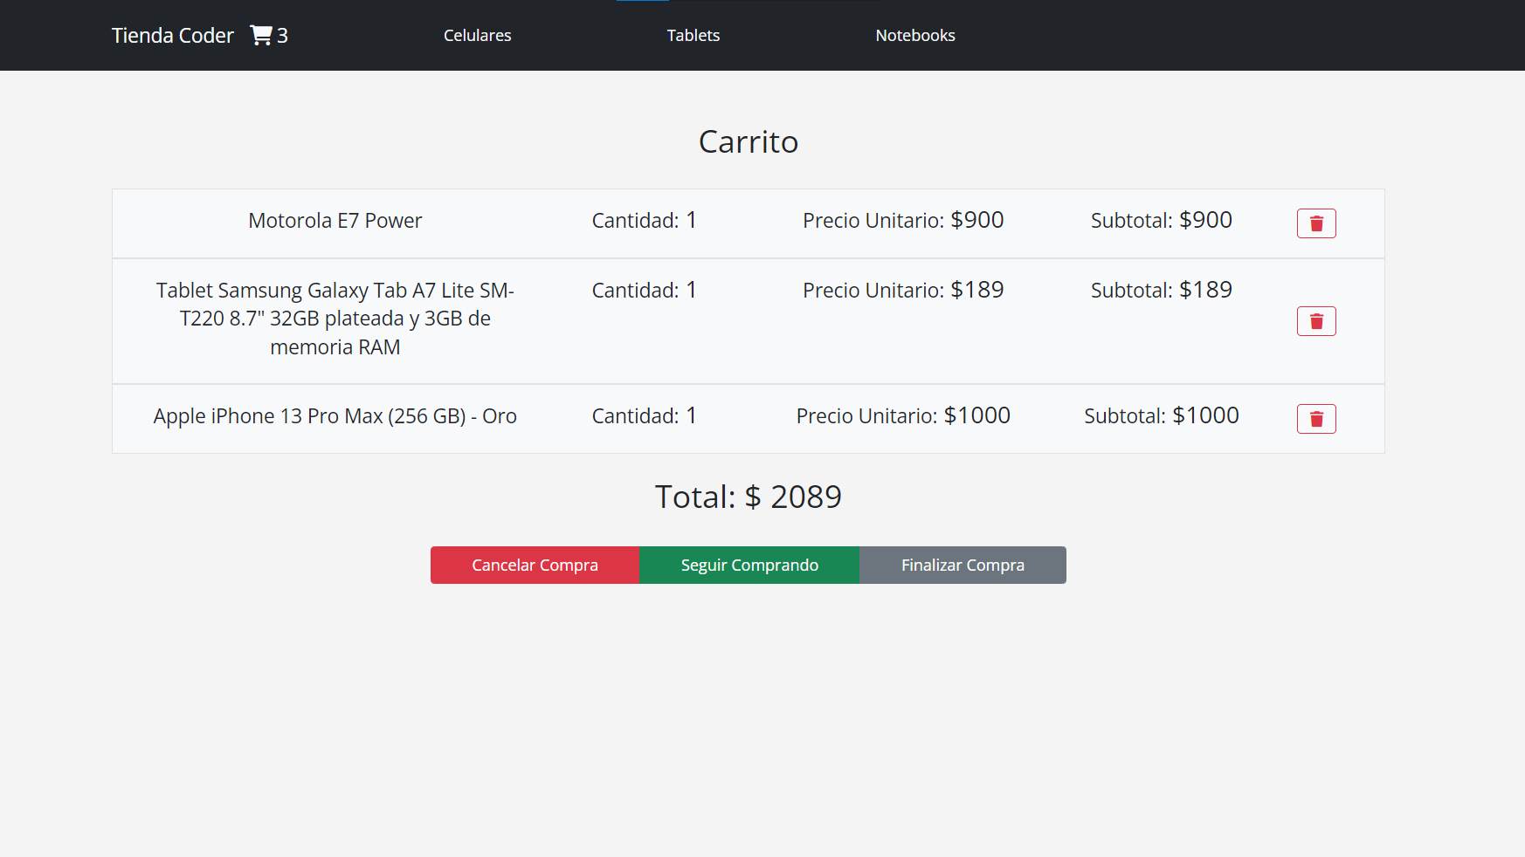Click Cantidad value for the Motorola row
The width and height of the screenshot is (1525, 857).
click(644, 220)
